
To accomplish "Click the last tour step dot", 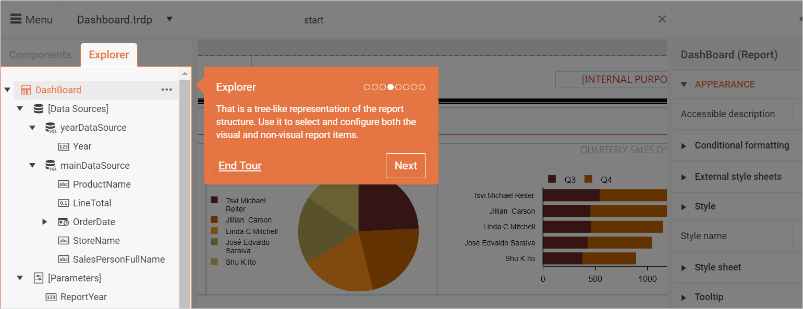I will [422, 87].
